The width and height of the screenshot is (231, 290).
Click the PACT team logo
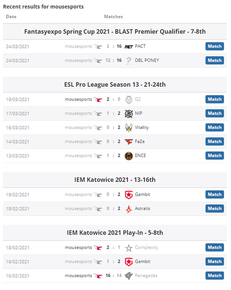[129, 47]
